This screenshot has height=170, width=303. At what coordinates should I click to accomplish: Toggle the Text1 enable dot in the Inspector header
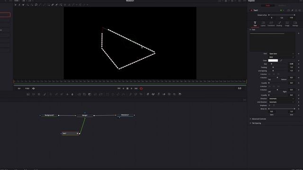[251, 10]
